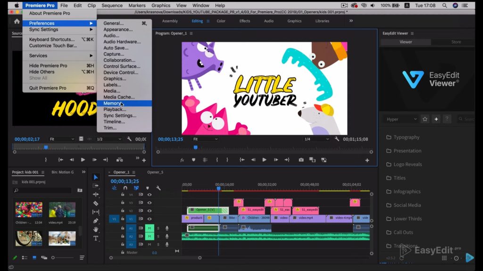Select the Slip tool
483x271 pixels.
point(96,212)
